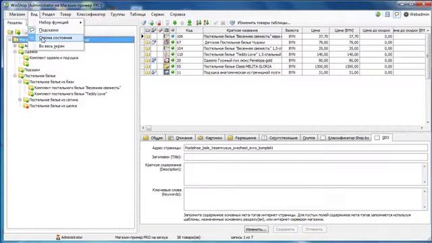
Task: Click the grayed move up arrow icon
Action: point(182,23)
